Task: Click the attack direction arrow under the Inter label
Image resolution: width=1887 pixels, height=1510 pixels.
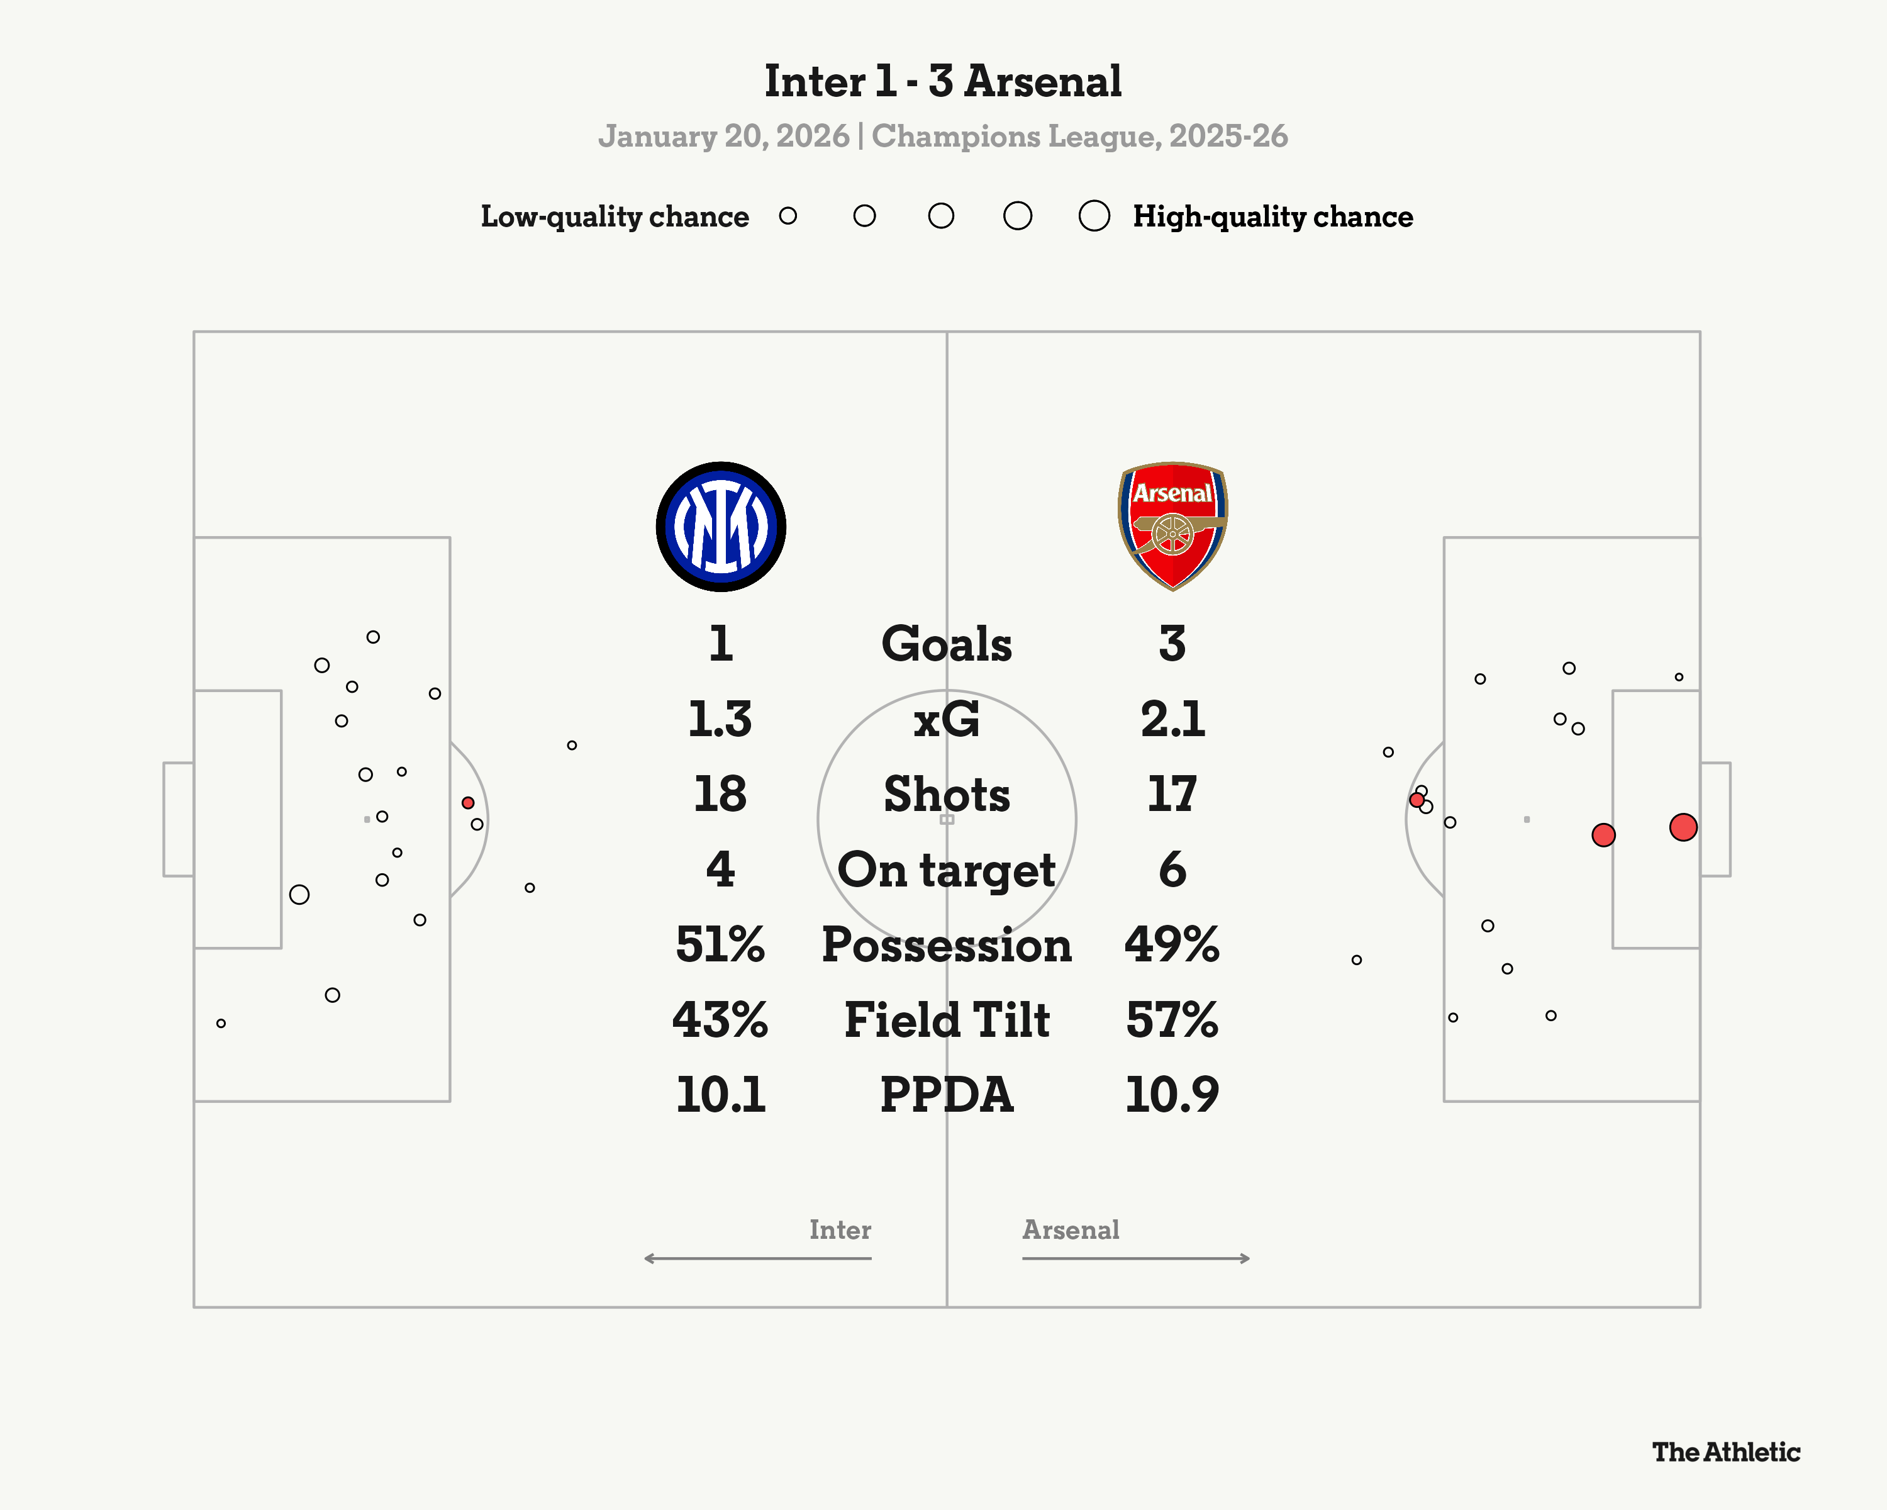Action: (757, 1259)
